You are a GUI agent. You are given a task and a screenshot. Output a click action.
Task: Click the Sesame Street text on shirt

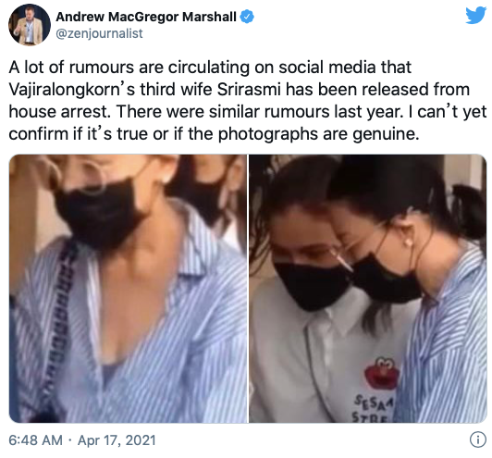[x=374, y=409]
